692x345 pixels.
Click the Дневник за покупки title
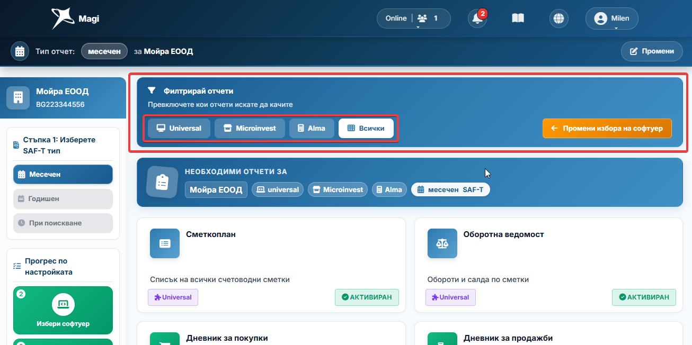227,338
